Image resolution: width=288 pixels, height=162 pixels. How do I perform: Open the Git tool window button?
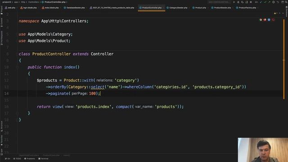coord(8,159)
